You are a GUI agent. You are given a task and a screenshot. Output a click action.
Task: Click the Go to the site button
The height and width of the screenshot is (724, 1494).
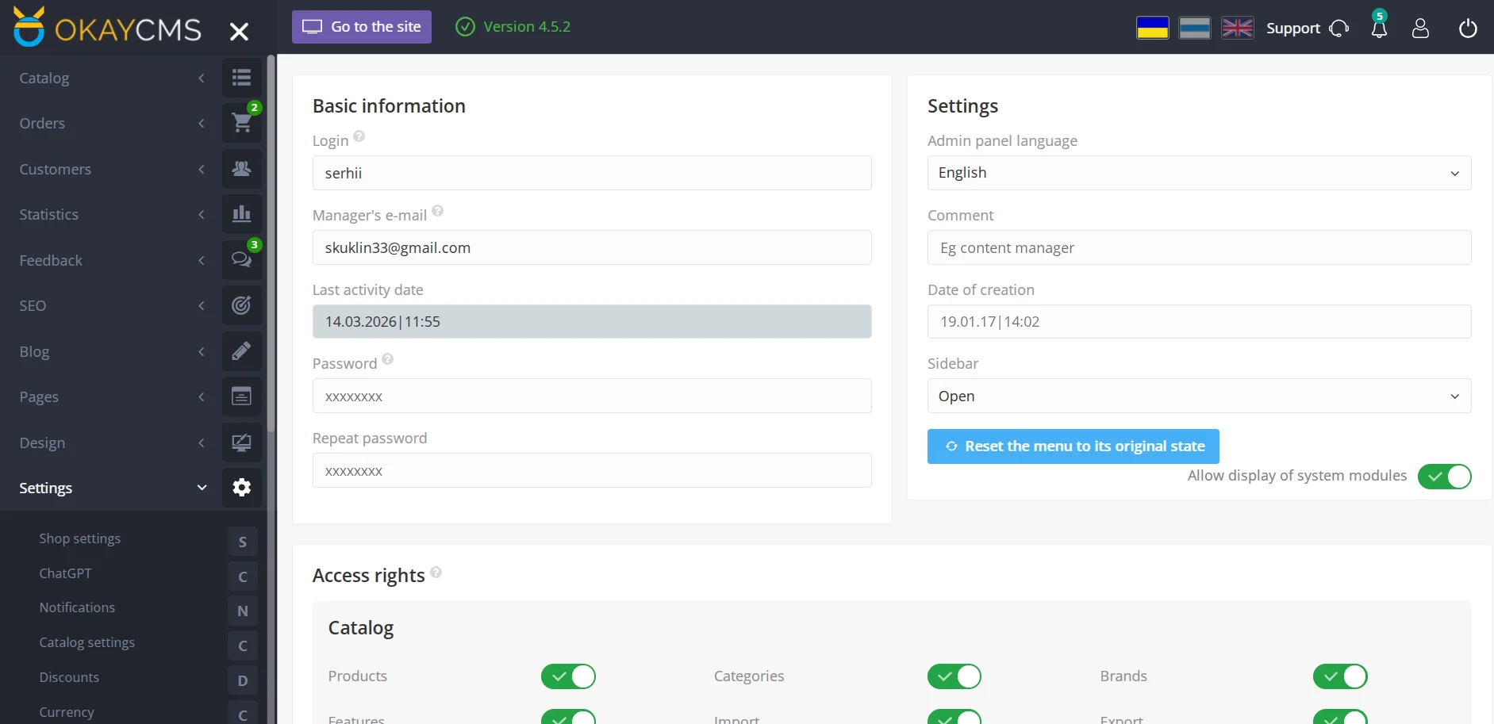[361, 26]
